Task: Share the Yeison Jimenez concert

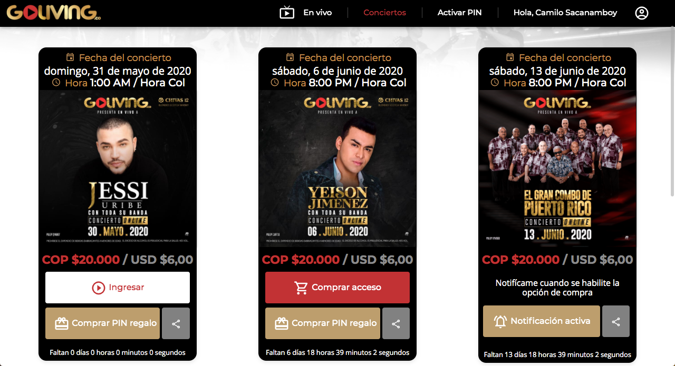Action: tap(396, 323)
